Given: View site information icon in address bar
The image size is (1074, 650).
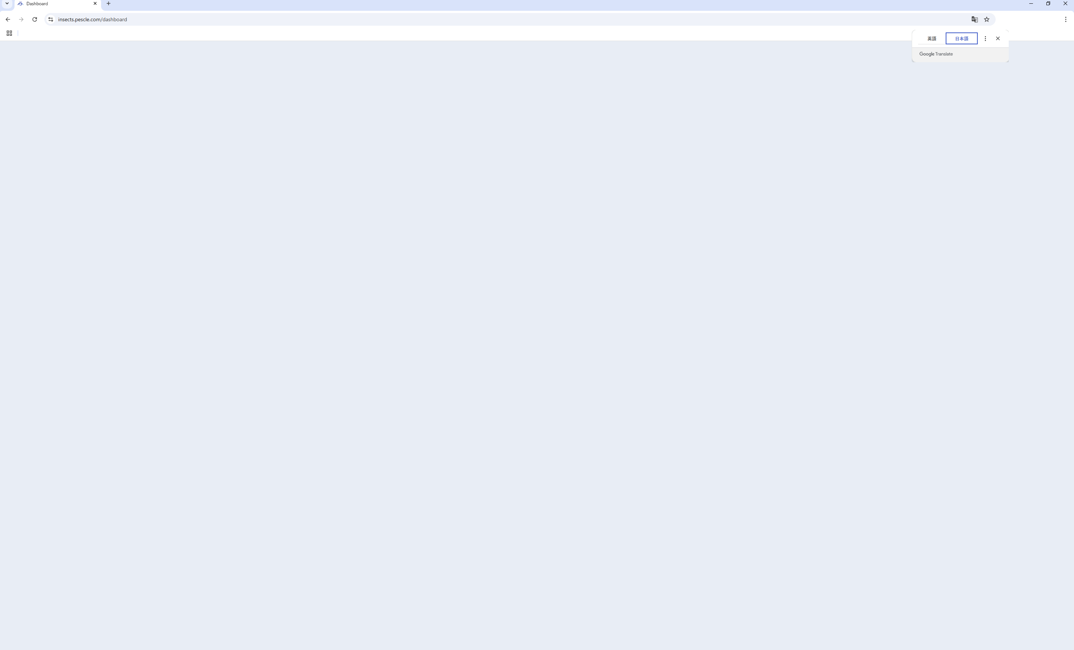Looking at the screenshot, I should 51,20.
